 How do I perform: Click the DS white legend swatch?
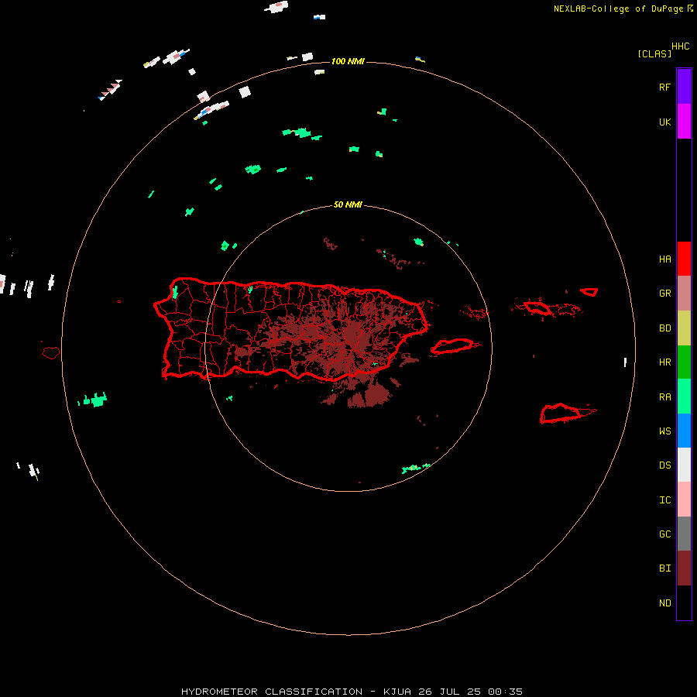coord(684,465)
